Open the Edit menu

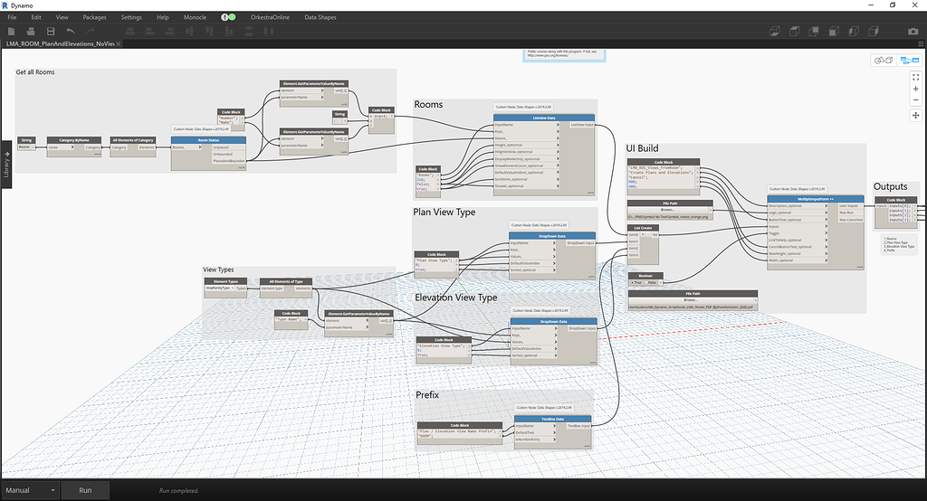(36, 17)
